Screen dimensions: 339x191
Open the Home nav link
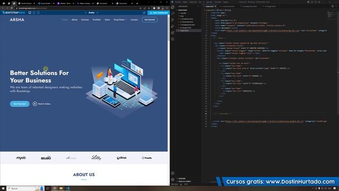point(65,20)
